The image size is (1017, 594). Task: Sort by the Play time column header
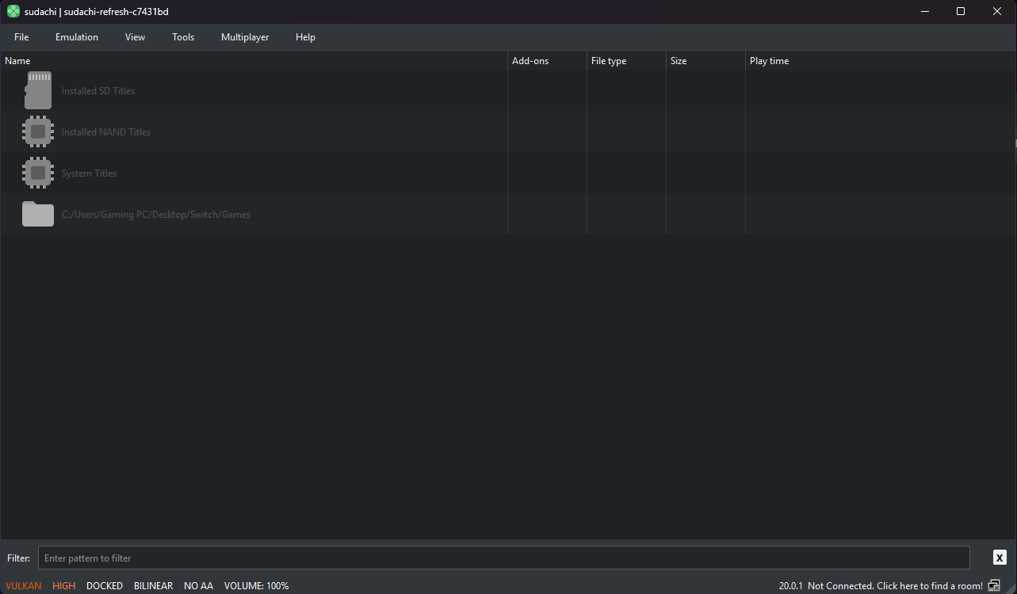pos(881,61)
